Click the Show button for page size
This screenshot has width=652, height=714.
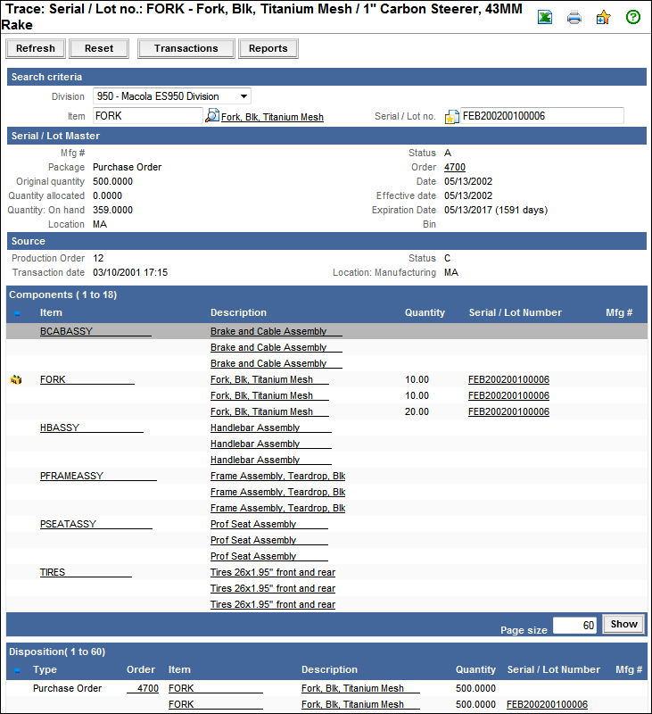pos(623,625)
